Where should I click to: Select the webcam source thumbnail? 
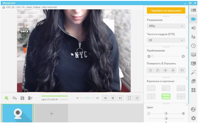pyautogui.click(x=17, y=113)
